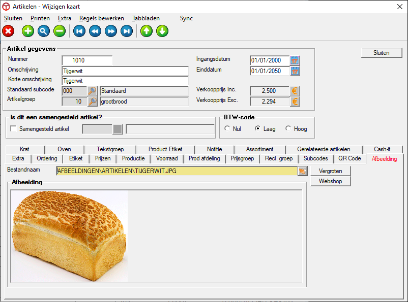The height and width of the screenshot is (302, 408).
Task: Click the Korte omschrijving field
Action: coord(125,81)
